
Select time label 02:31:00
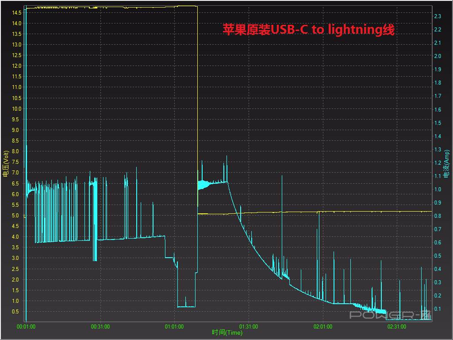(x=397, y=327)
